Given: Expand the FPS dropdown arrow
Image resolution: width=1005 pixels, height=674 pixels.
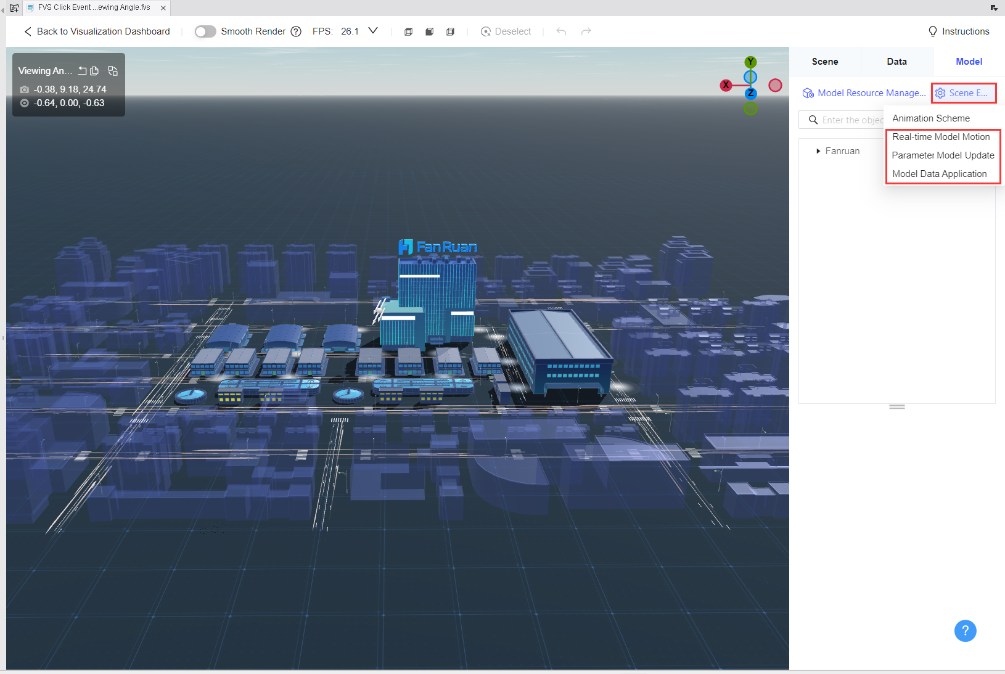Looking at the screenshot, I should click(373, 31).
